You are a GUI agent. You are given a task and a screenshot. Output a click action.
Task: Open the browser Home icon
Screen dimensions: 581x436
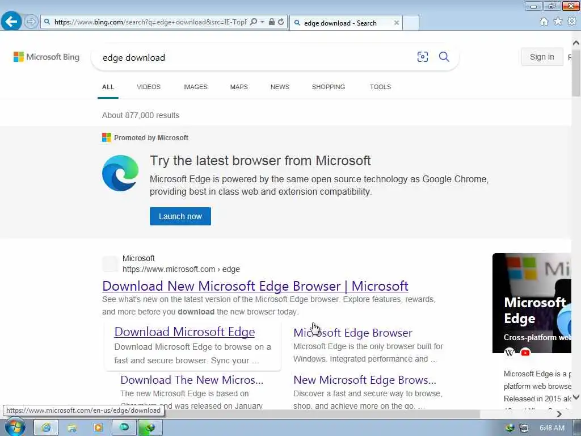(544, 22)
